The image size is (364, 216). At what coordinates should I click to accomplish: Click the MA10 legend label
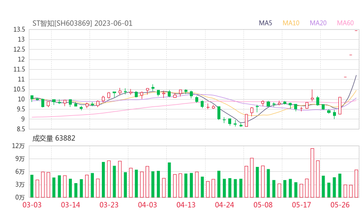[x=291, y=23]
